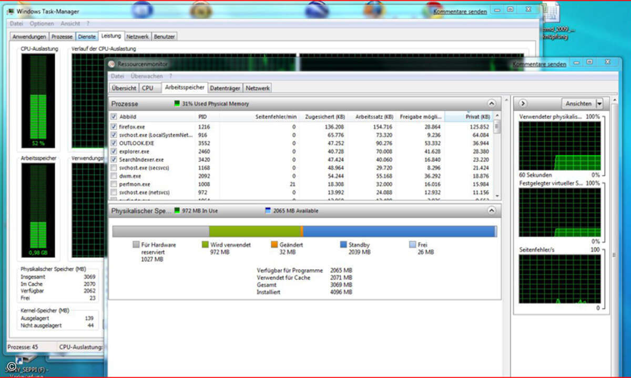The height and width of the screenshot is (378, 631).
Task: Click the green Used Physical Memory indicator
Action: pyautogui.click(x=177, y=104)
